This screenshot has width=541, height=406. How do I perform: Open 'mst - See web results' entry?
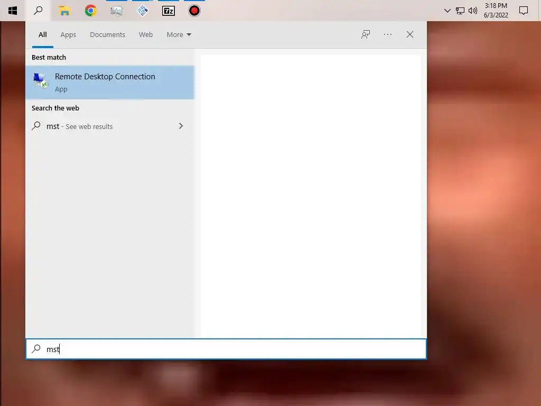[110, 126]
